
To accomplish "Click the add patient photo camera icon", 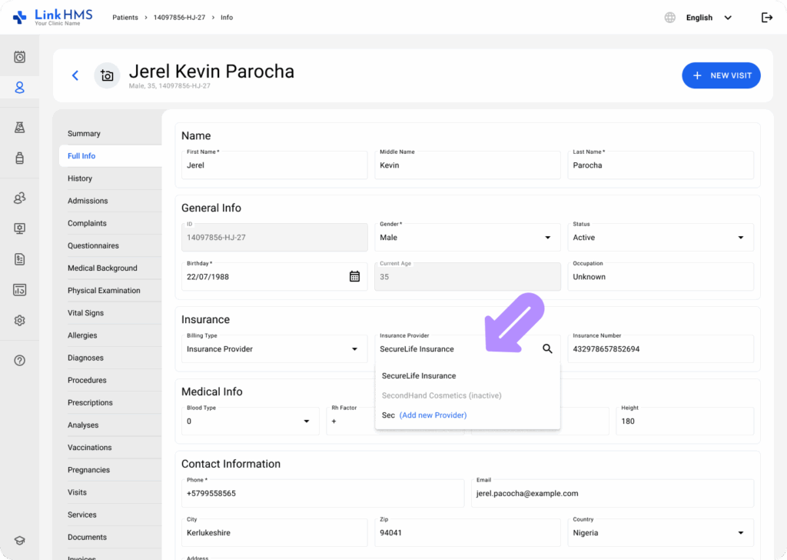I will point(107,75).
